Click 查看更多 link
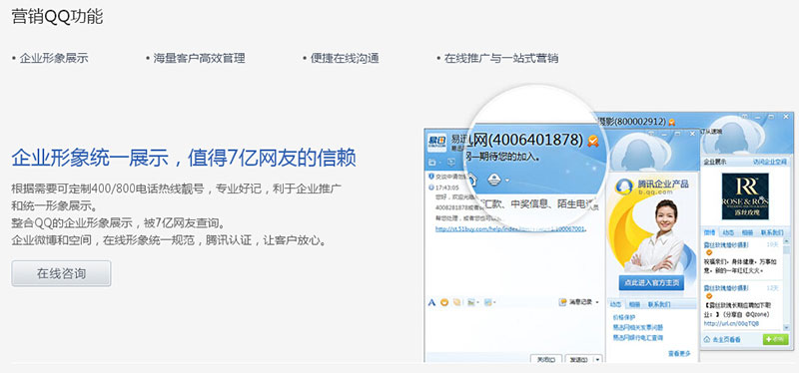This screenshot has width=799, height=373. pyautogui.click(x=679, y=353)
